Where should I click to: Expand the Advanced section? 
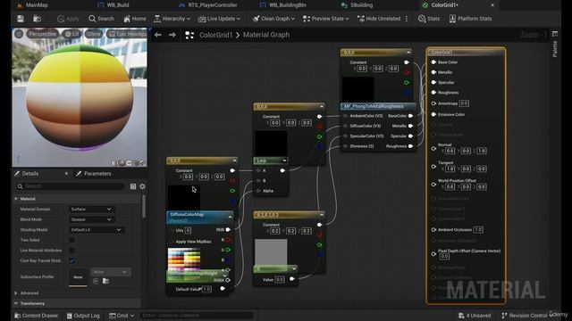pyautogui.click(x=16, y=293)
